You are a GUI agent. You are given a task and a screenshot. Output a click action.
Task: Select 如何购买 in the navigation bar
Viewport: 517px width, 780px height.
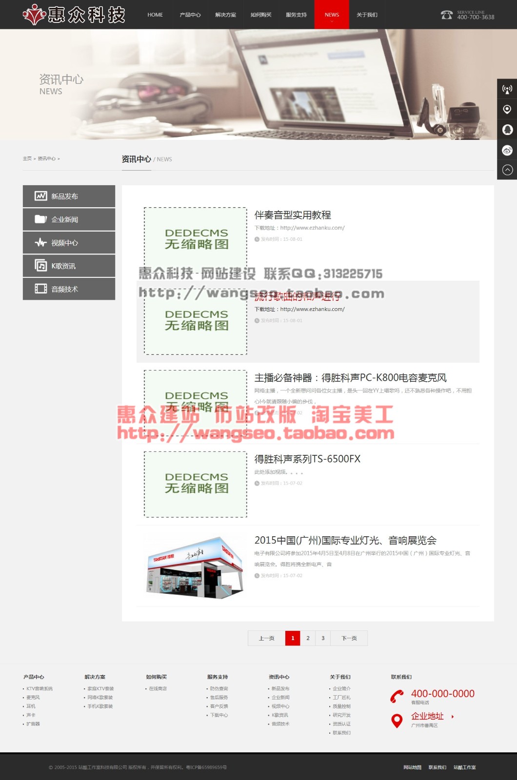click(x=261, y=15)
